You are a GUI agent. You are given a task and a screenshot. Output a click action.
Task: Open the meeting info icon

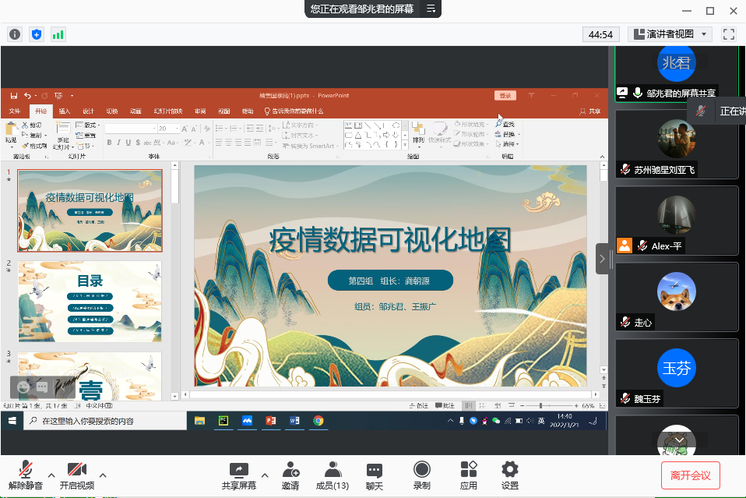click(x=15, y=34)
